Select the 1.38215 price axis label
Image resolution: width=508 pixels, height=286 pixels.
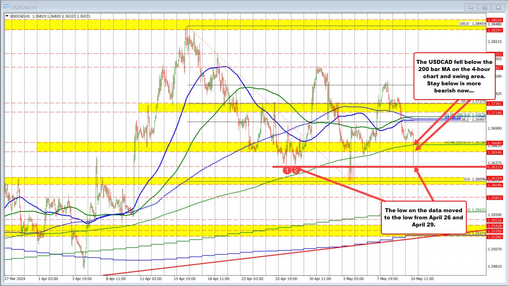pyautogui.click(x=496, y=41)
